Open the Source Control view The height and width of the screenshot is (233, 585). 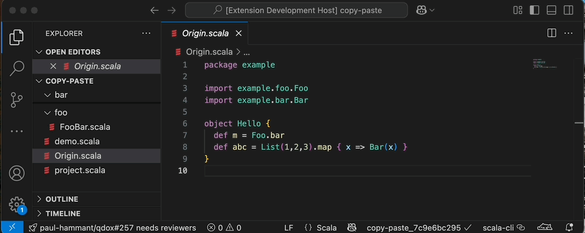tap(16, 100)
